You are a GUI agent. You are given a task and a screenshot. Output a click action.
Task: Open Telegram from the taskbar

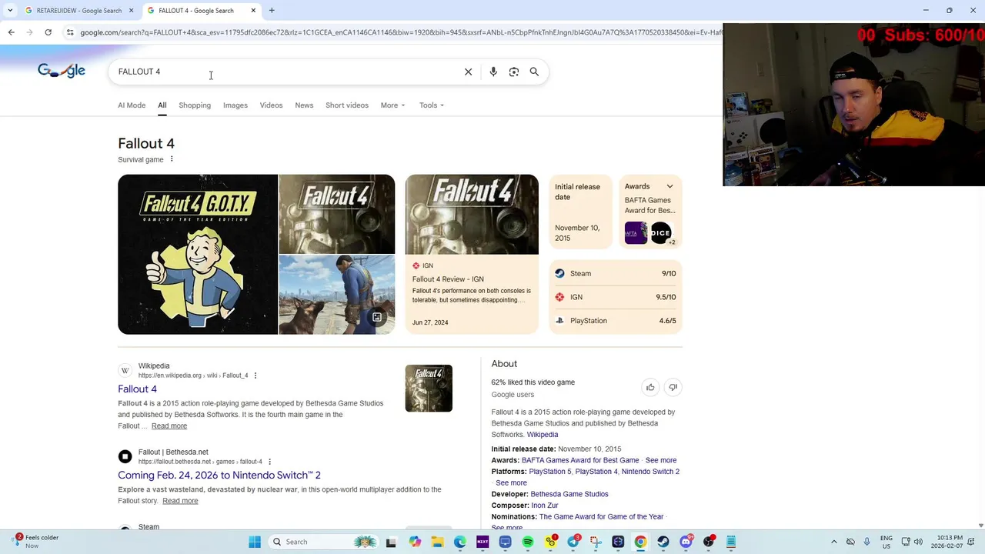[x=573, y=542]
